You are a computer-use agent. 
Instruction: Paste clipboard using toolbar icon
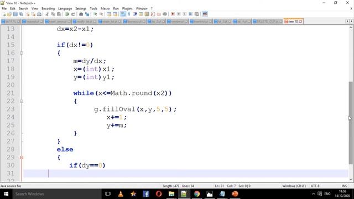(59, 14)
